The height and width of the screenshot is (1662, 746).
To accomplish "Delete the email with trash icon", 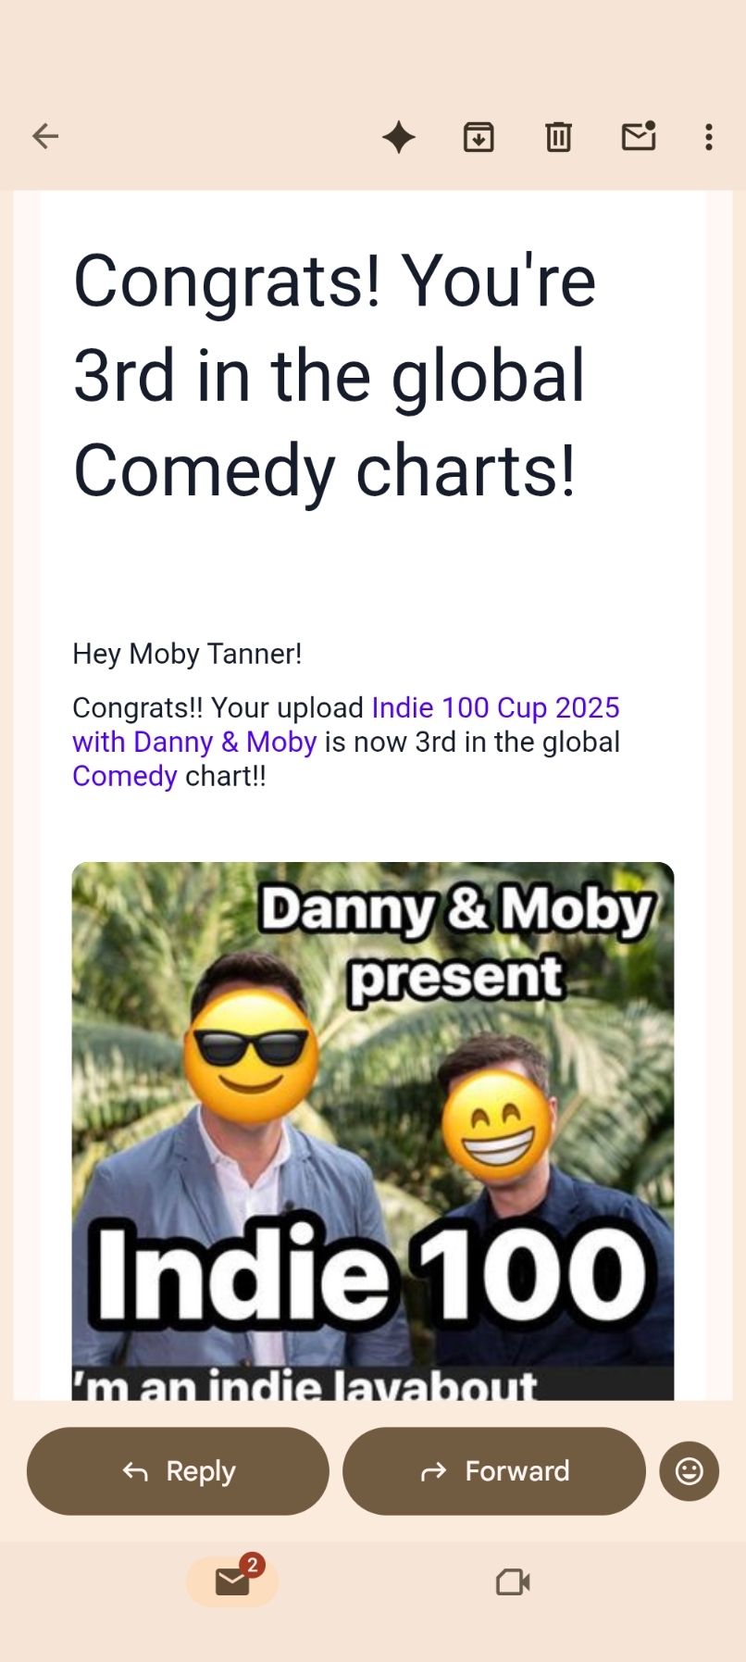I will [558, 138].
